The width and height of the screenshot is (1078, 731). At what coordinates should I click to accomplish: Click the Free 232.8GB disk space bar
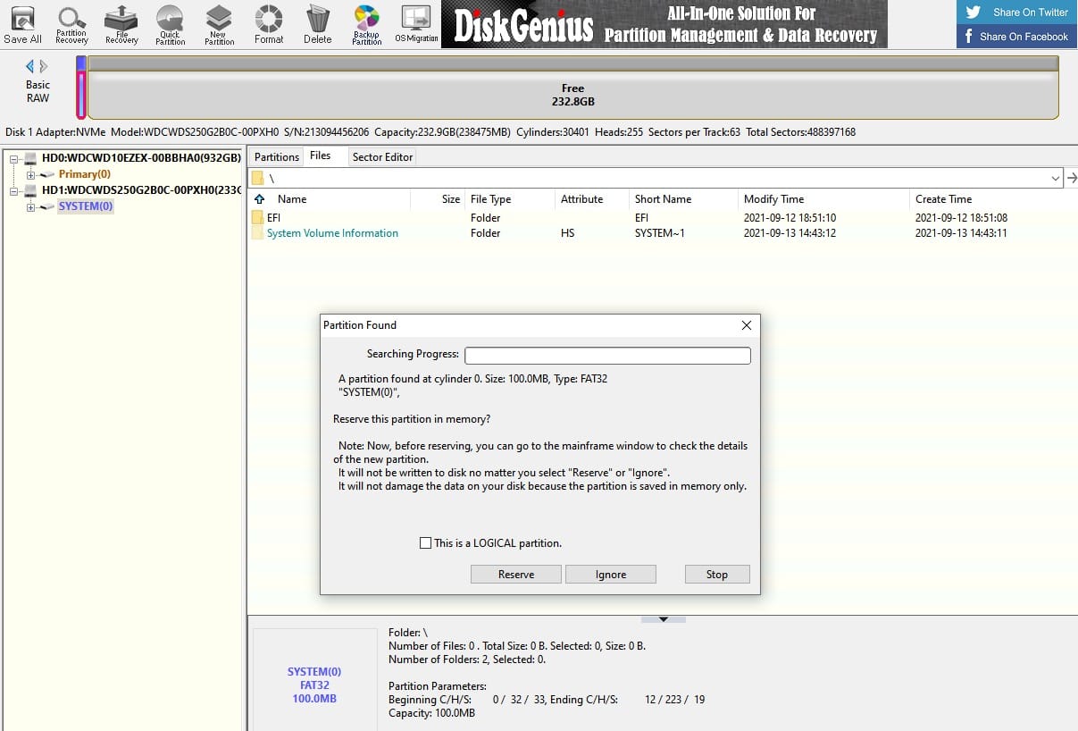572,95
